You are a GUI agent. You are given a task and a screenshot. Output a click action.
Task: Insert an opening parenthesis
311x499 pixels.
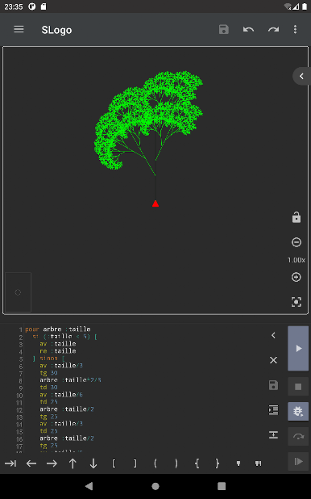point(155,463)
